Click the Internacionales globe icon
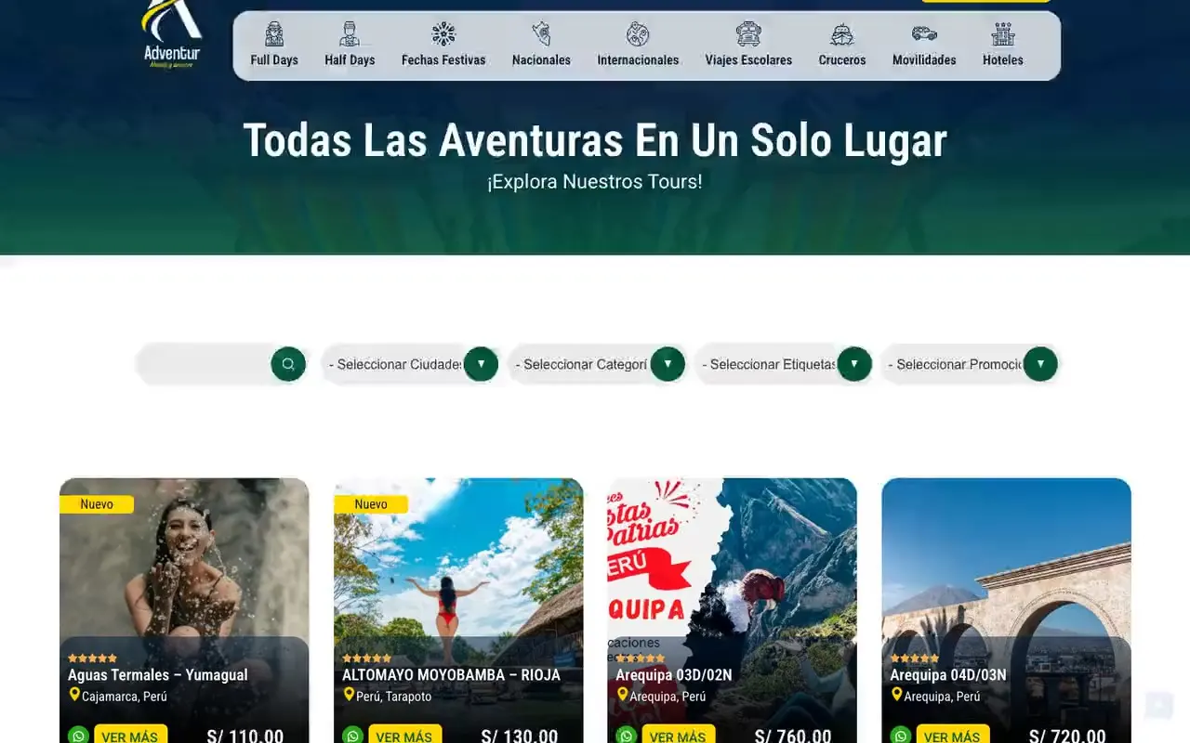This screenshot has height=743, width=1190. pyautogui.click(x=638, y=34)
